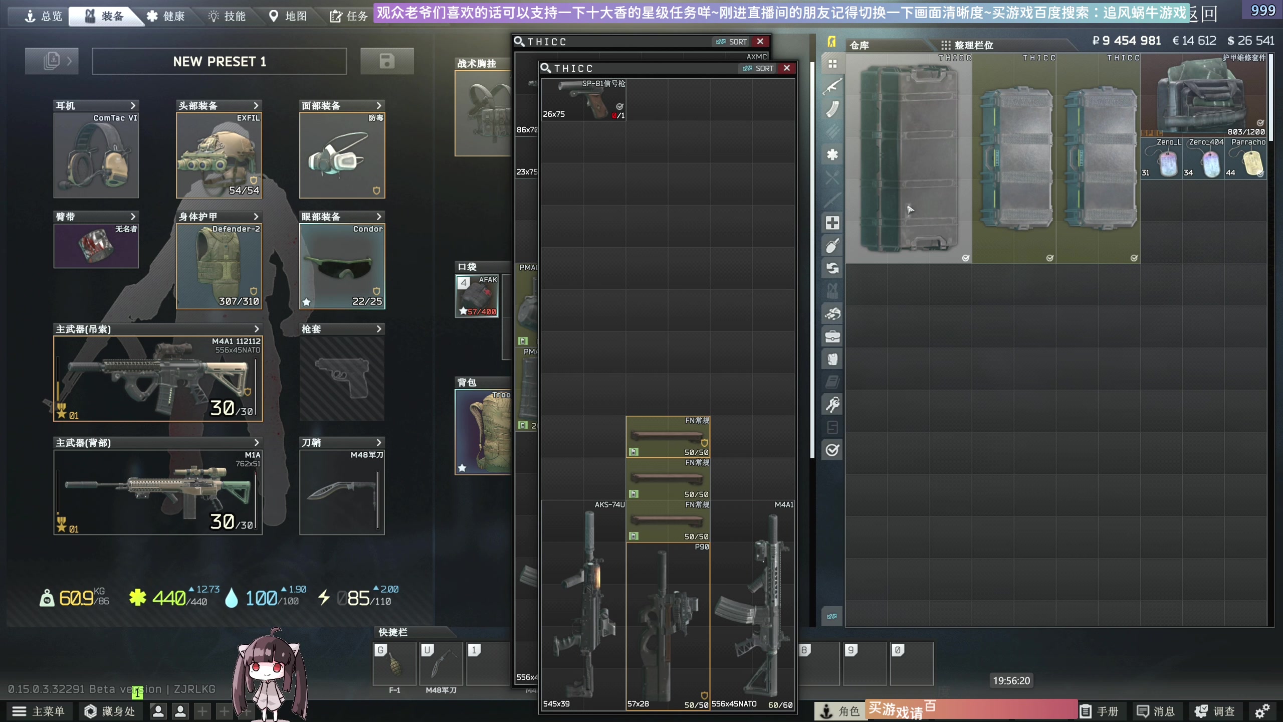This screenshot has height=722, width=1283.
Task: Select the checkmark quest items filter tab
Action: tap(832, 450)
